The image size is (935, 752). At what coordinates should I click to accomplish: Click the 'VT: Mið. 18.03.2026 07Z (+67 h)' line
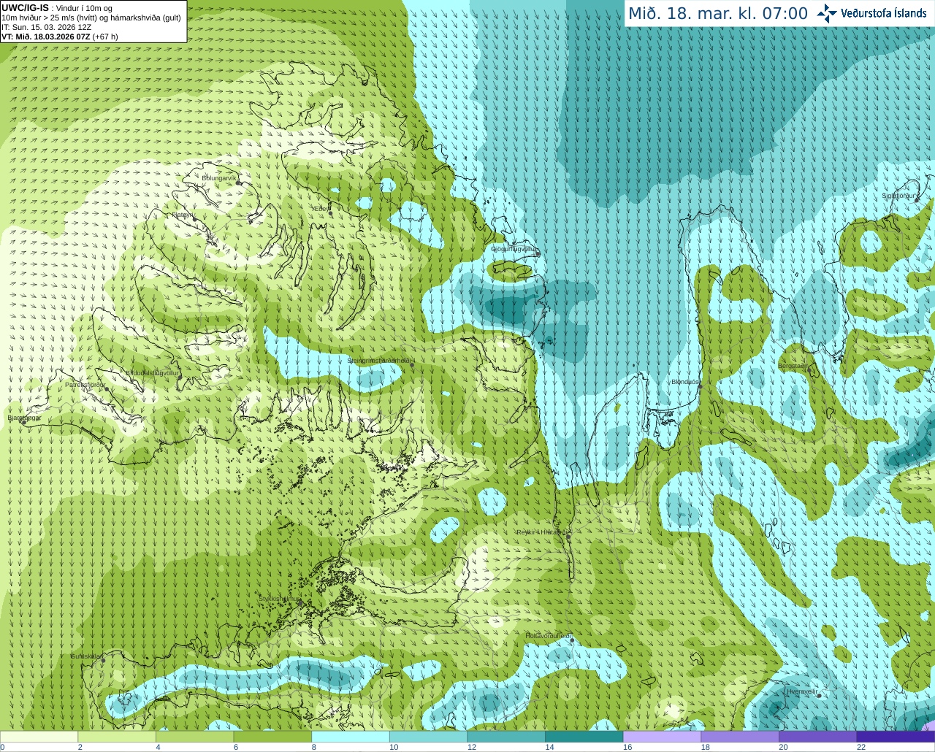tap(60, 37)
